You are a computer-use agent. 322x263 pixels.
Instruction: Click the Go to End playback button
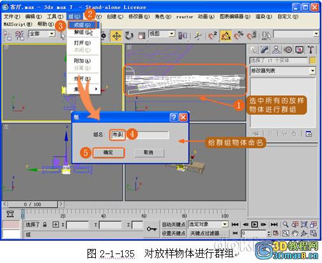click(274, 224)
